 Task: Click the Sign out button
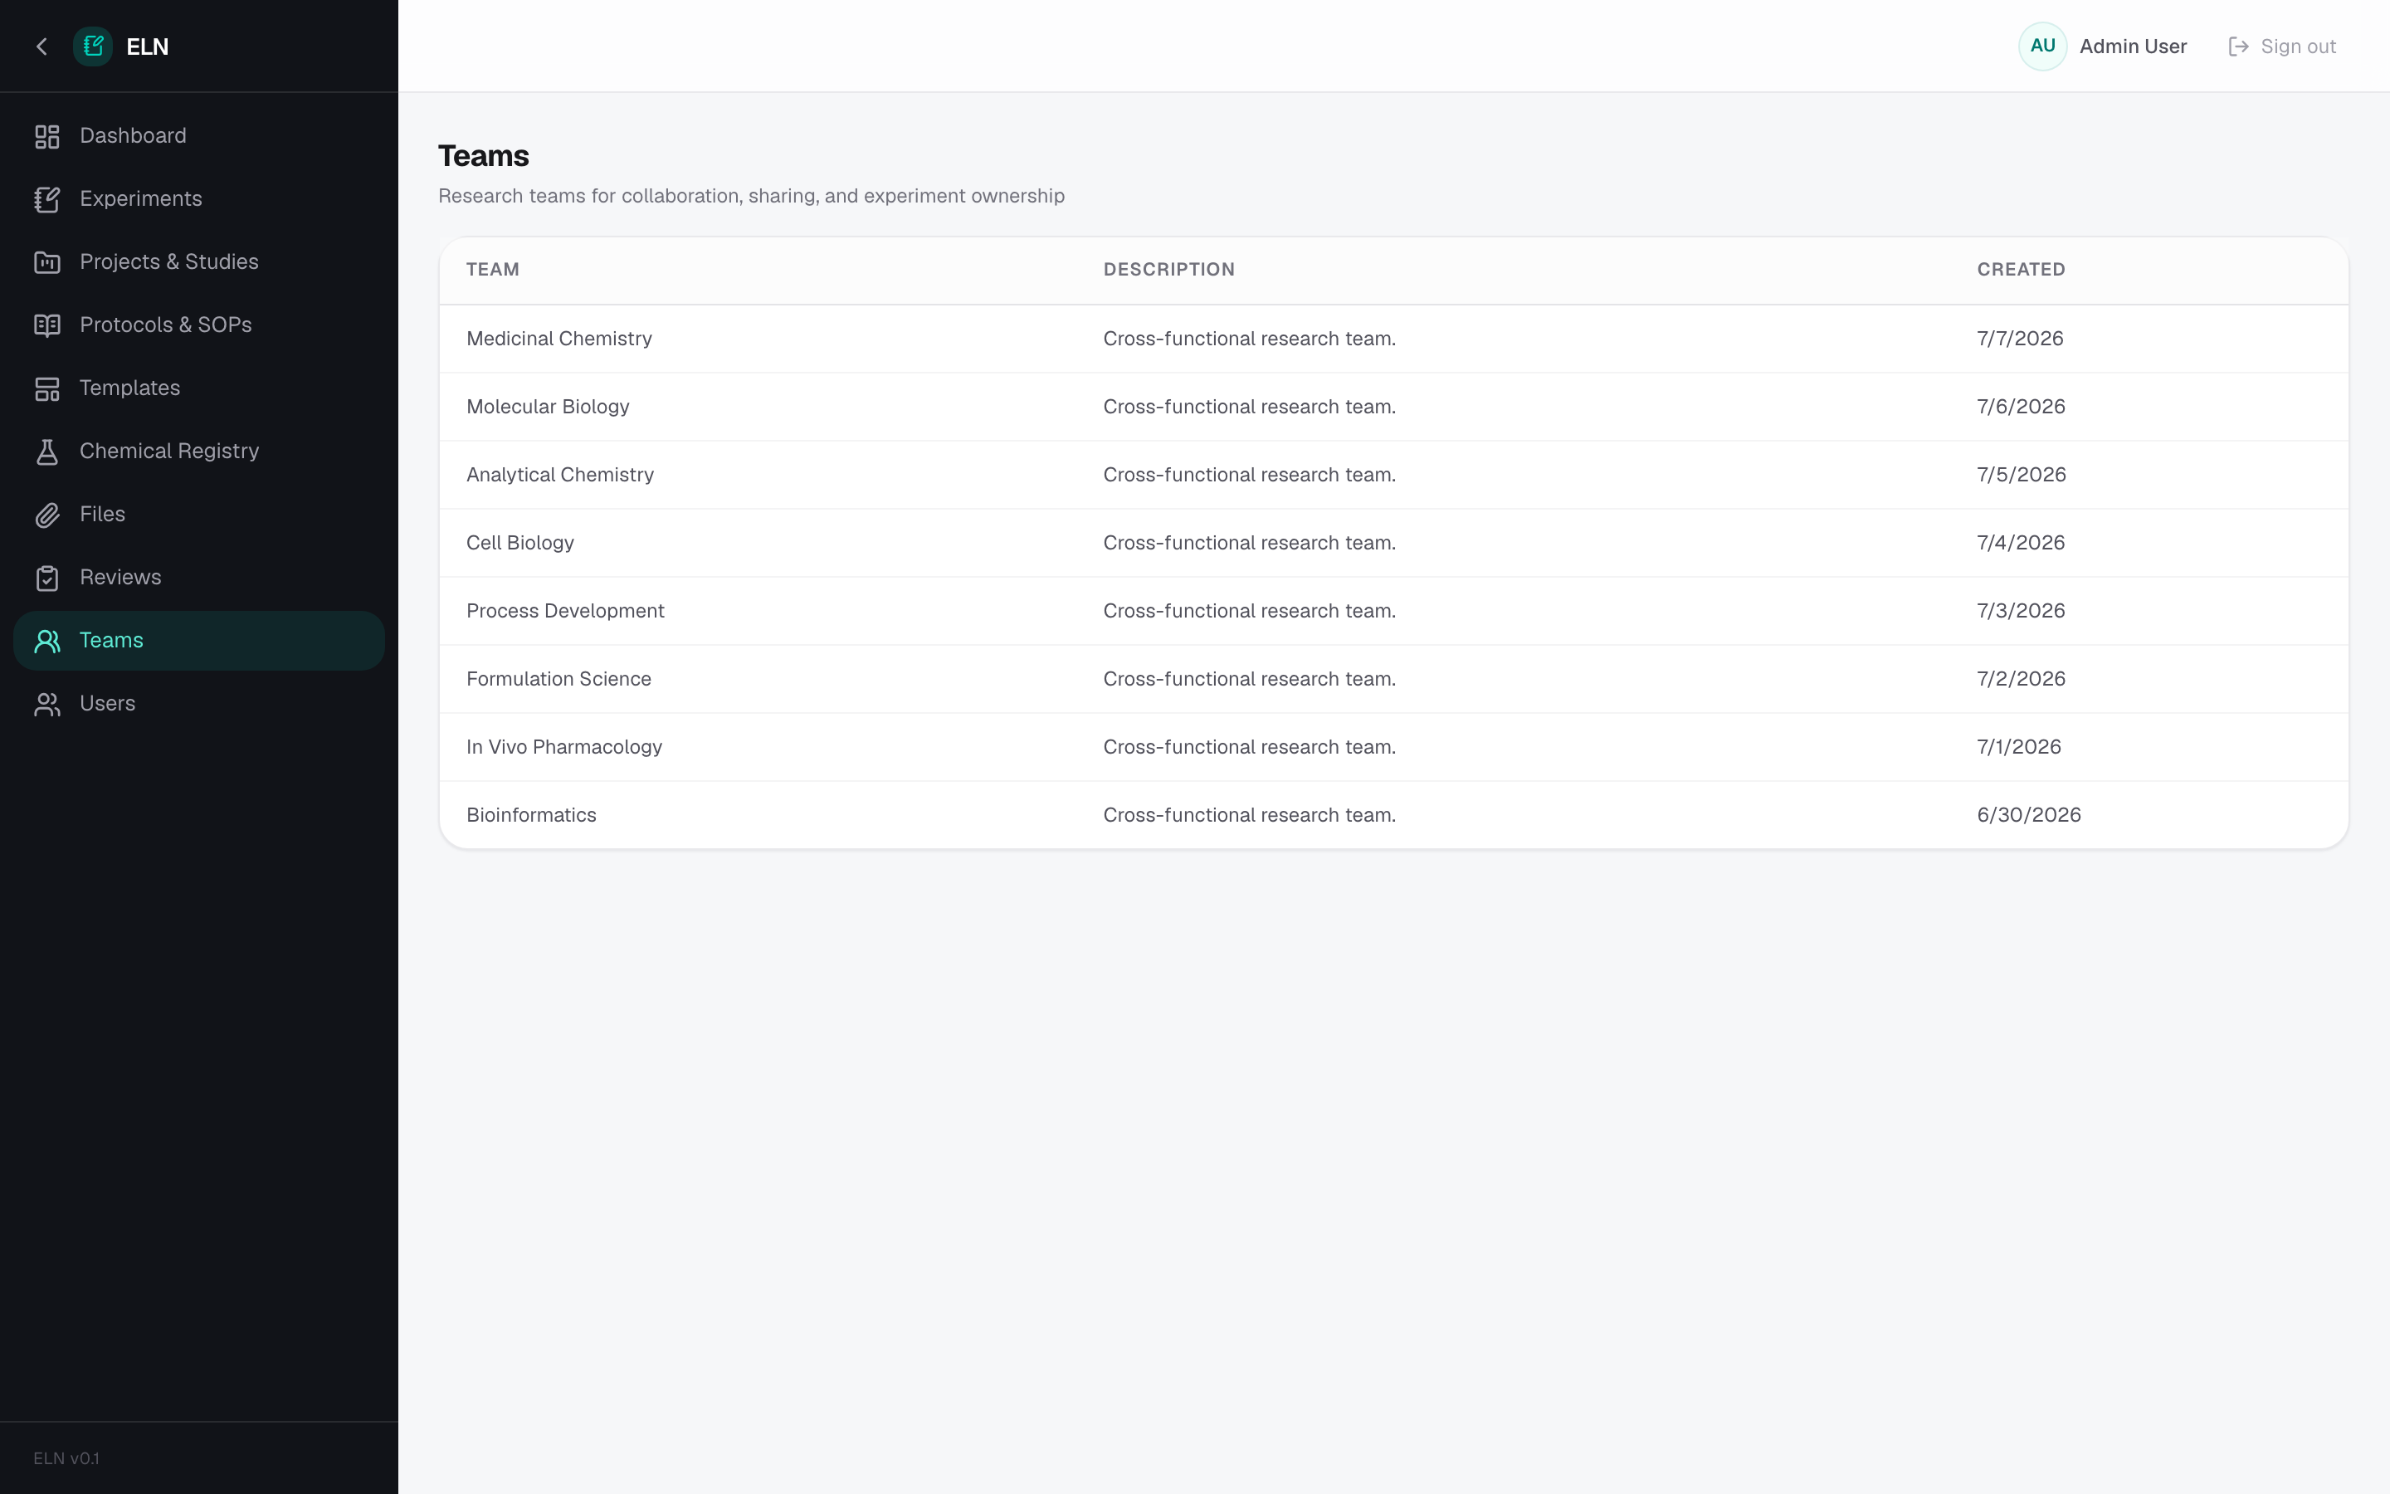click(2282, 46)
